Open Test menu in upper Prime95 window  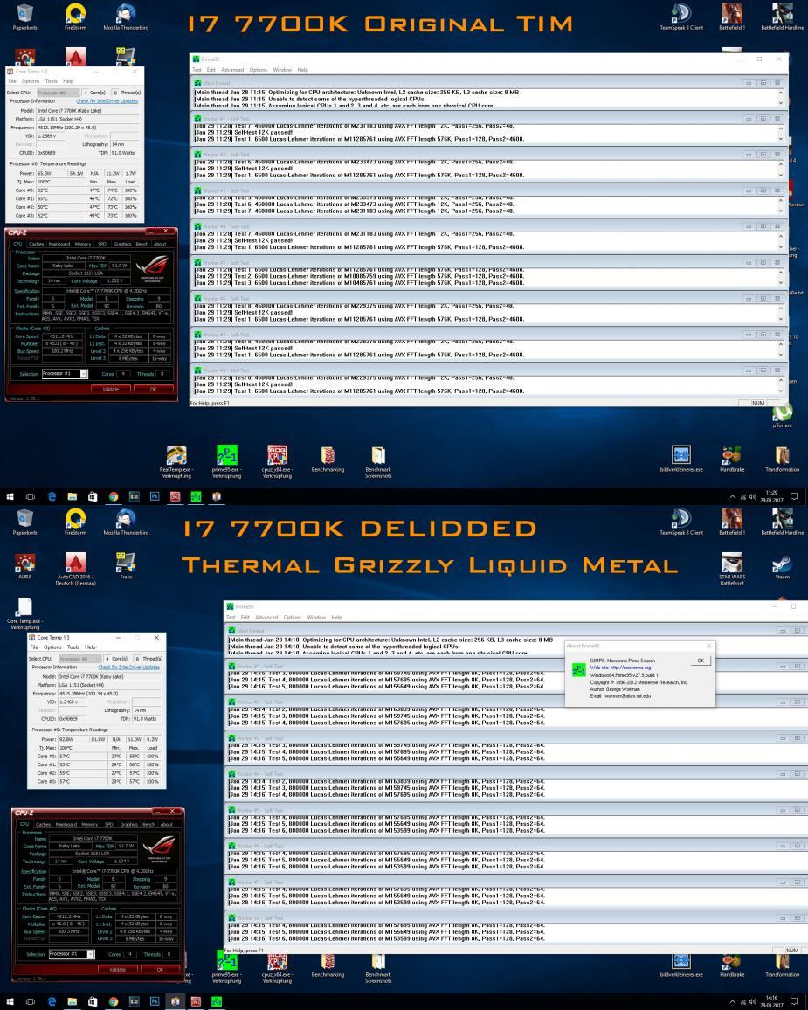pos(197,70)
